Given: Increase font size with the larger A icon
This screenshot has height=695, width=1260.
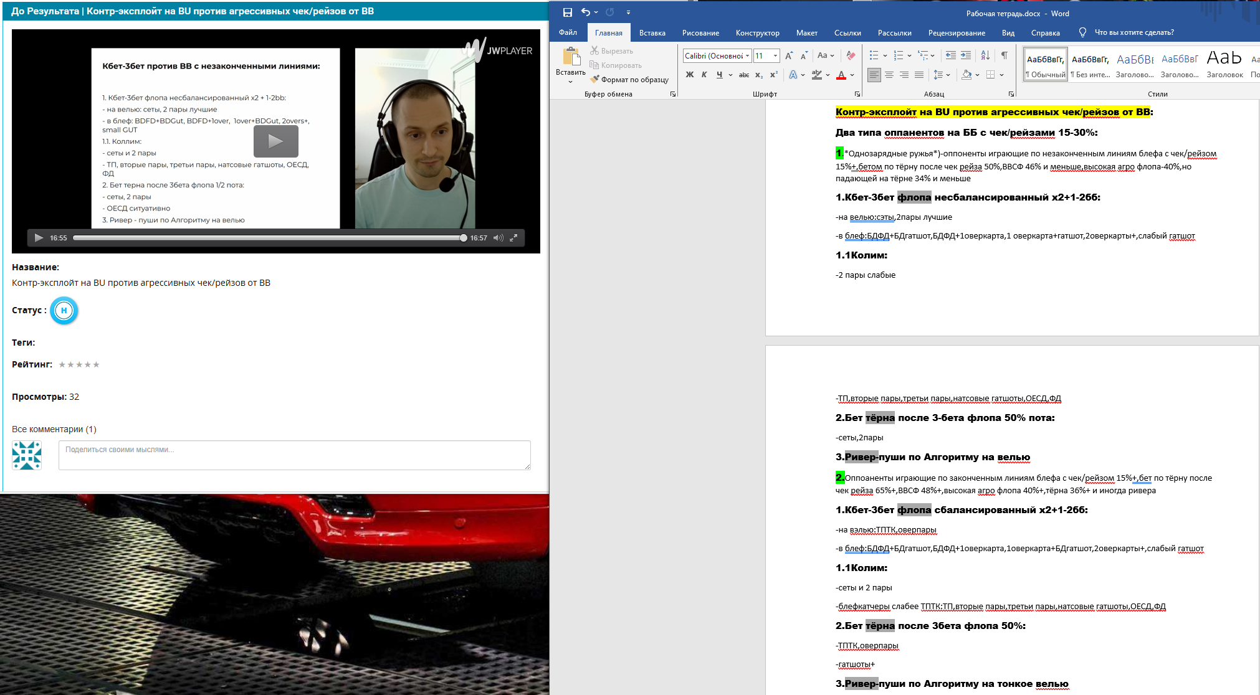Looking at the screenshot, I should pos(789,55).
